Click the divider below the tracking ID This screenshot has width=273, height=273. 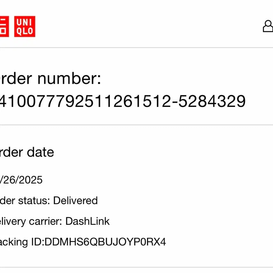click(x=136, y=267)
